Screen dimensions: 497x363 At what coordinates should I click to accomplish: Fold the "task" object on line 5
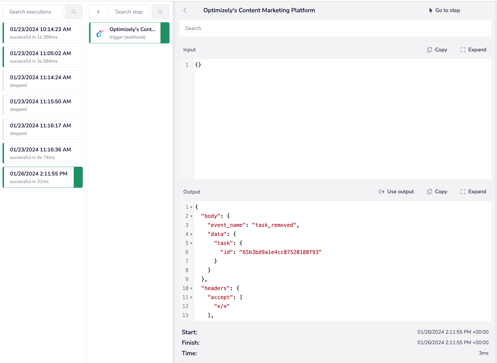(191, 243)
